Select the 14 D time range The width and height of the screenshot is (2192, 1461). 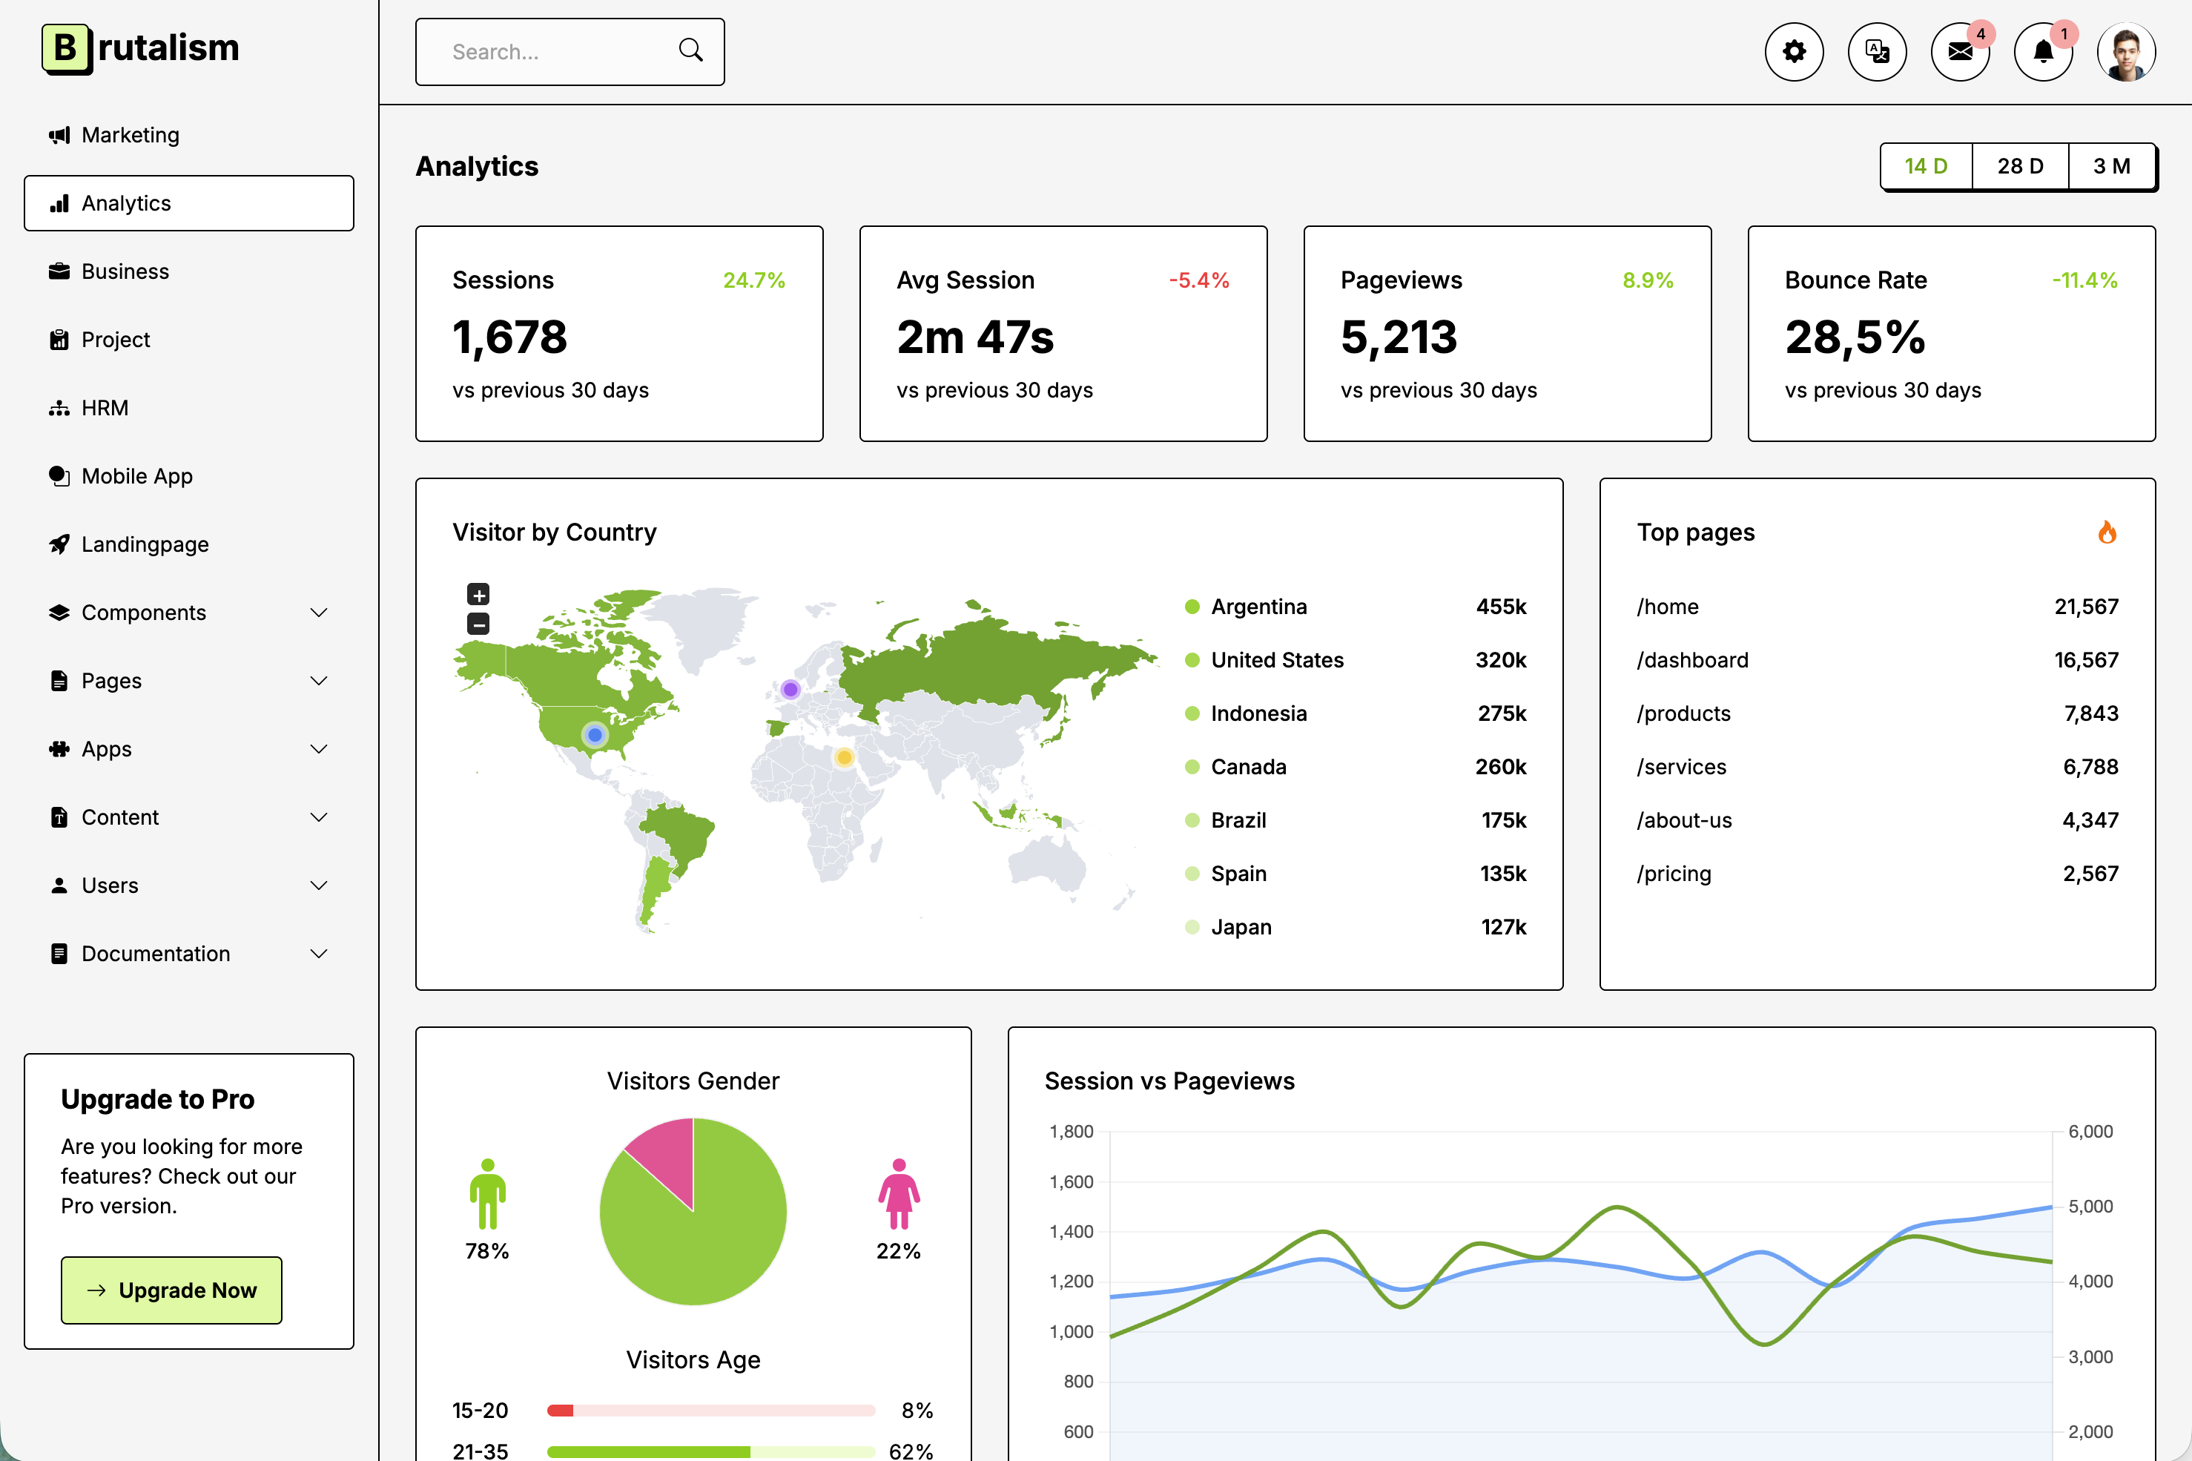click(x=1926, y=167)
